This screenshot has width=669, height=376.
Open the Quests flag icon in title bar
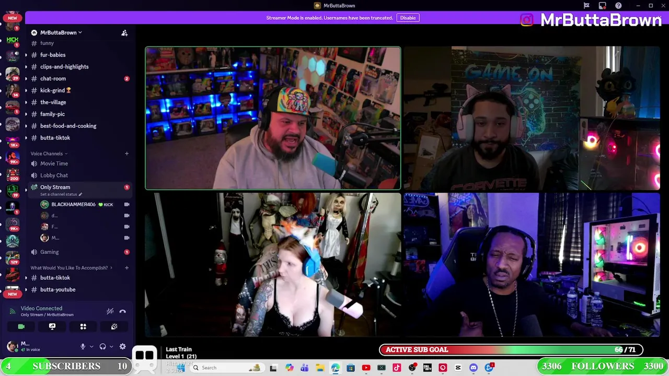tap(586, 6)
